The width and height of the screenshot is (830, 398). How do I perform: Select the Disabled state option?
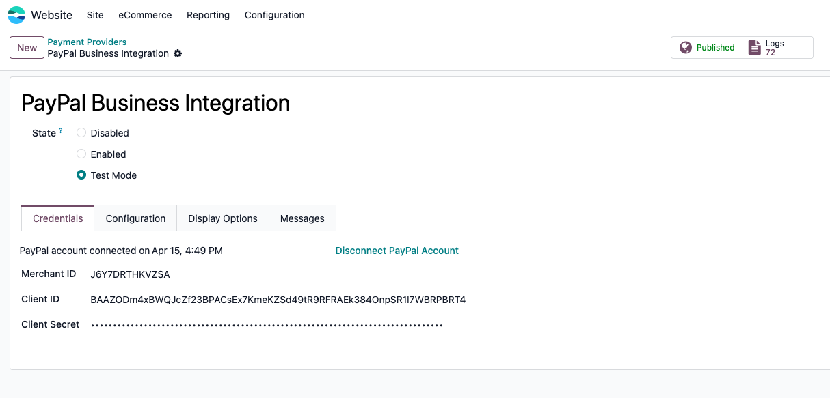click(81, 133)
